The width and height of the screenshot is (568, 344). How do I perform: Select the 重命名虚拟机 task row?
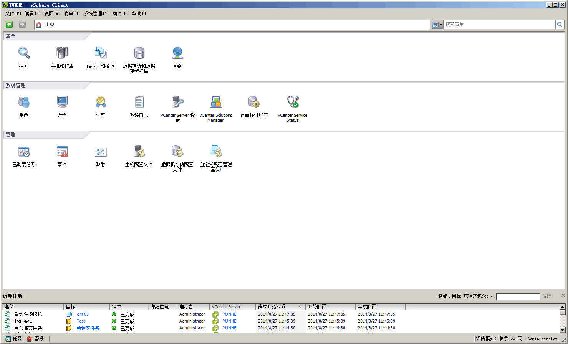pos(281,314)
